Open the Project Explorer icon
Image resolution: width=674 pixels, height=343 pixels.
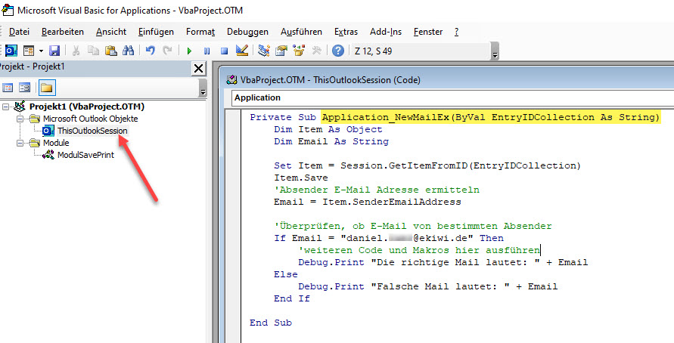pyautogui.click(x=263, y=51)
